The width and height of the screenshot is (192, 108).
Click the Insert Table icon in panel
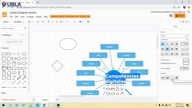click(177, 78)
